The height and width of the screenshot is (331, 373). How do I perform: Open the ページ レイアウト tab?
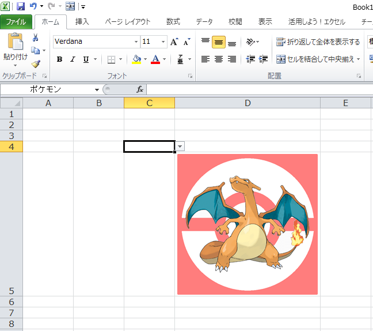[128, 22]
